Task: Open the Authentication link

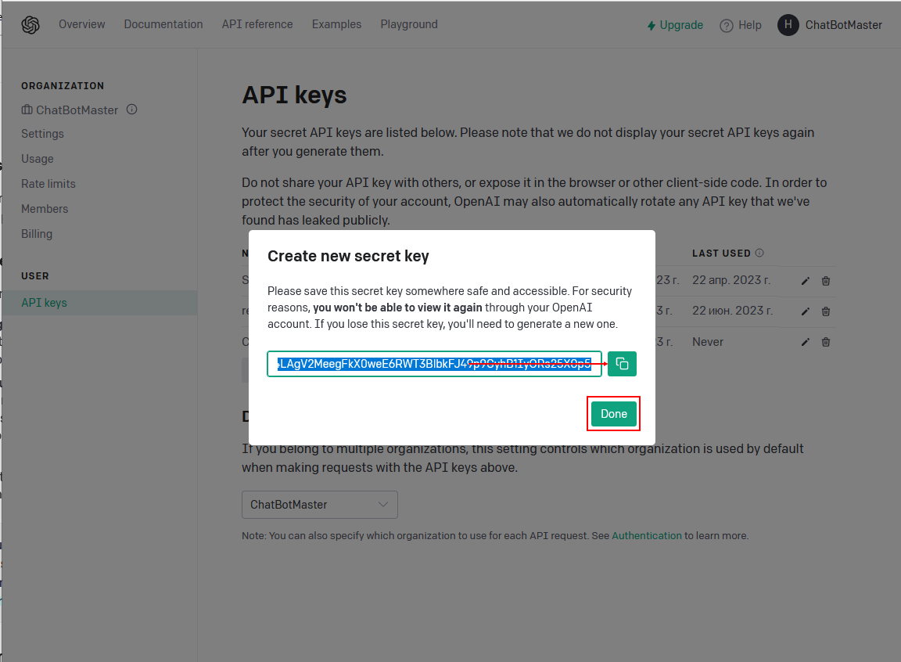Action: coord(647,536)
